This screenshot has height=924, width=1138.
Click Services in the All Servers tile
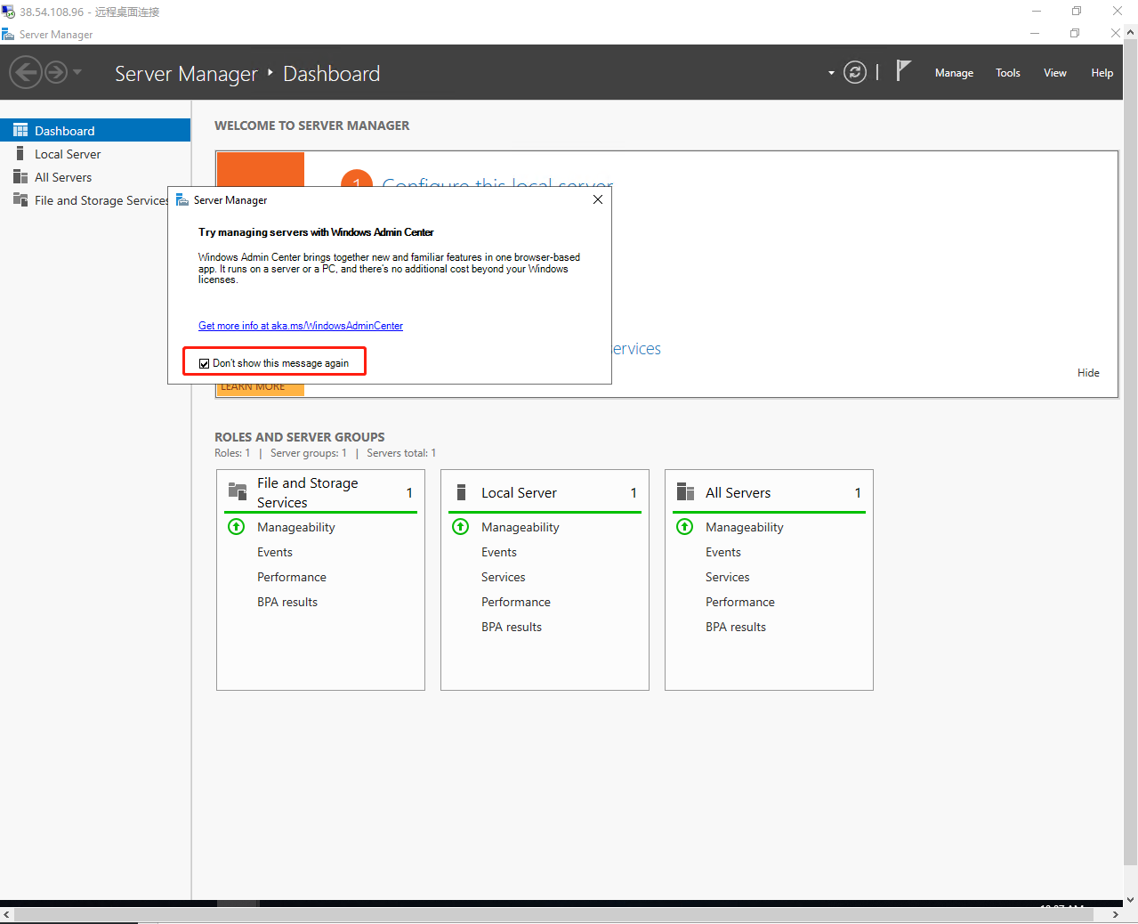pyautogui.click(x=728, y=577)
